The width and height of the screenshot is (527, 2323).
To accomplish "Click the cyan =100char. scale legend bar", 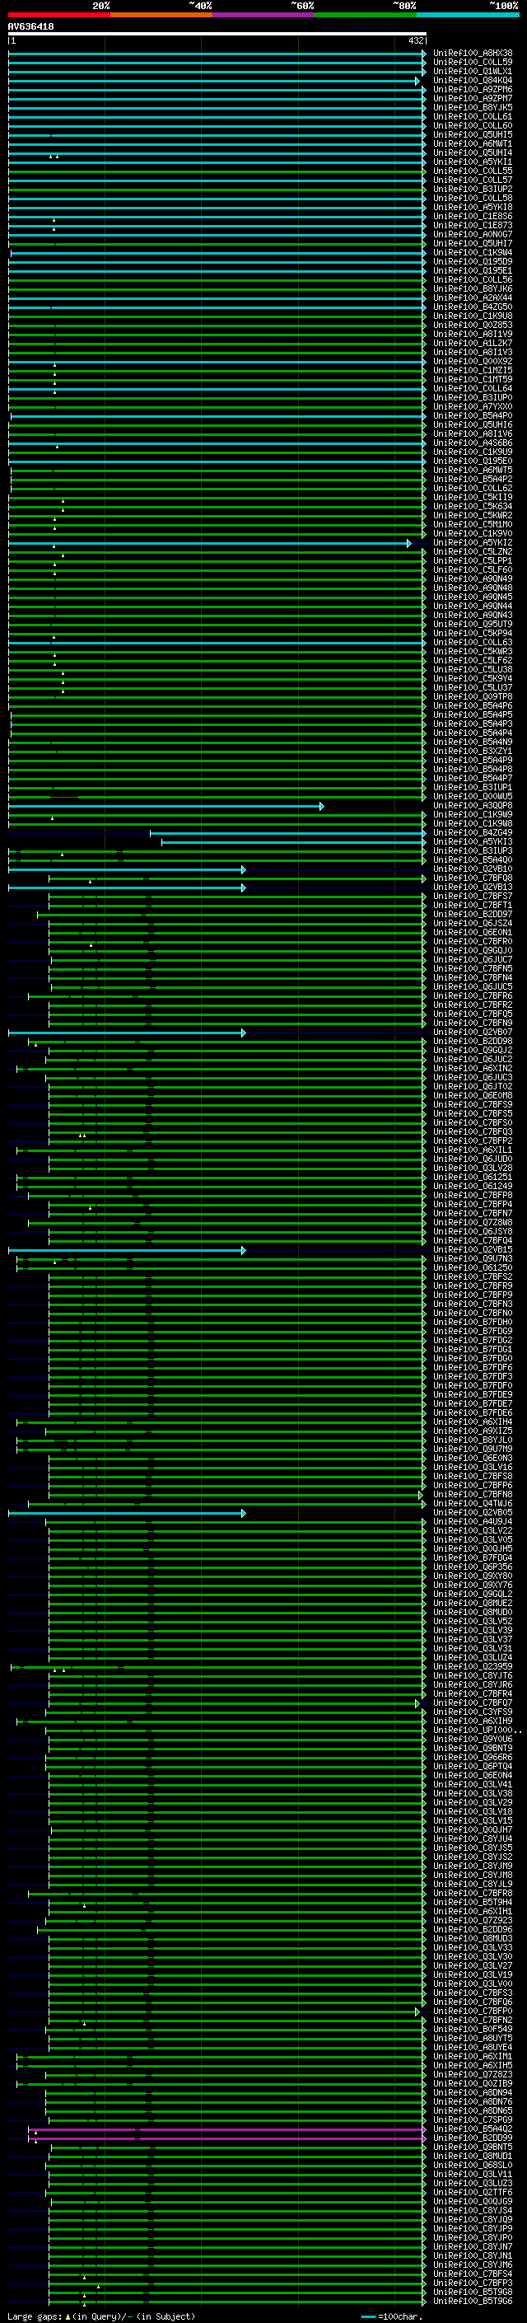I will 368,2316.
